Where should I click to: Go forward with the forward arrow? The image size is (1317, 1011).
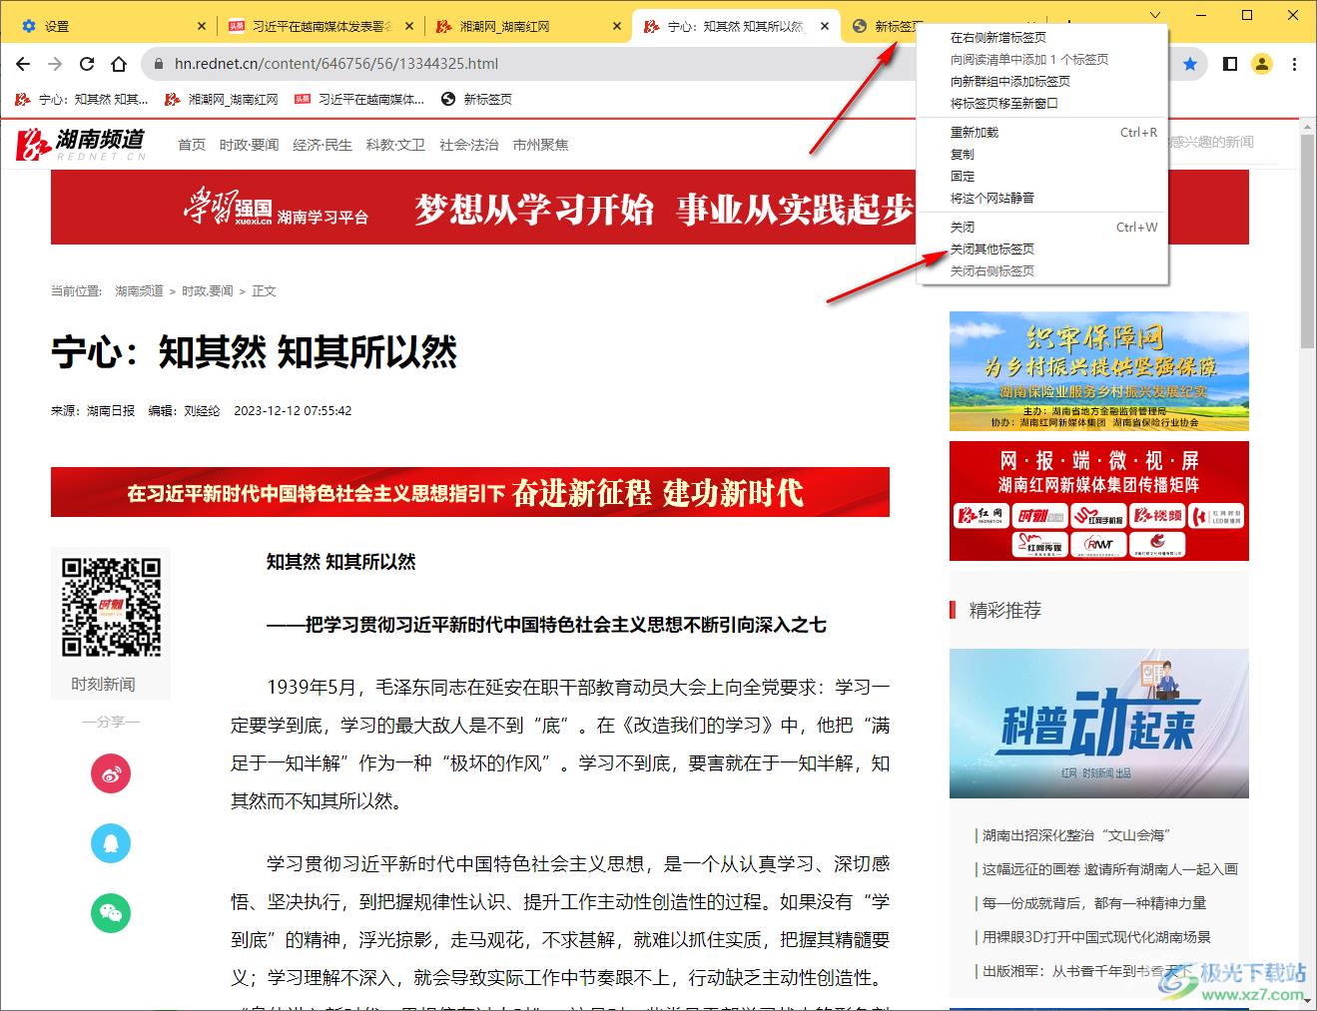point(55,64)
